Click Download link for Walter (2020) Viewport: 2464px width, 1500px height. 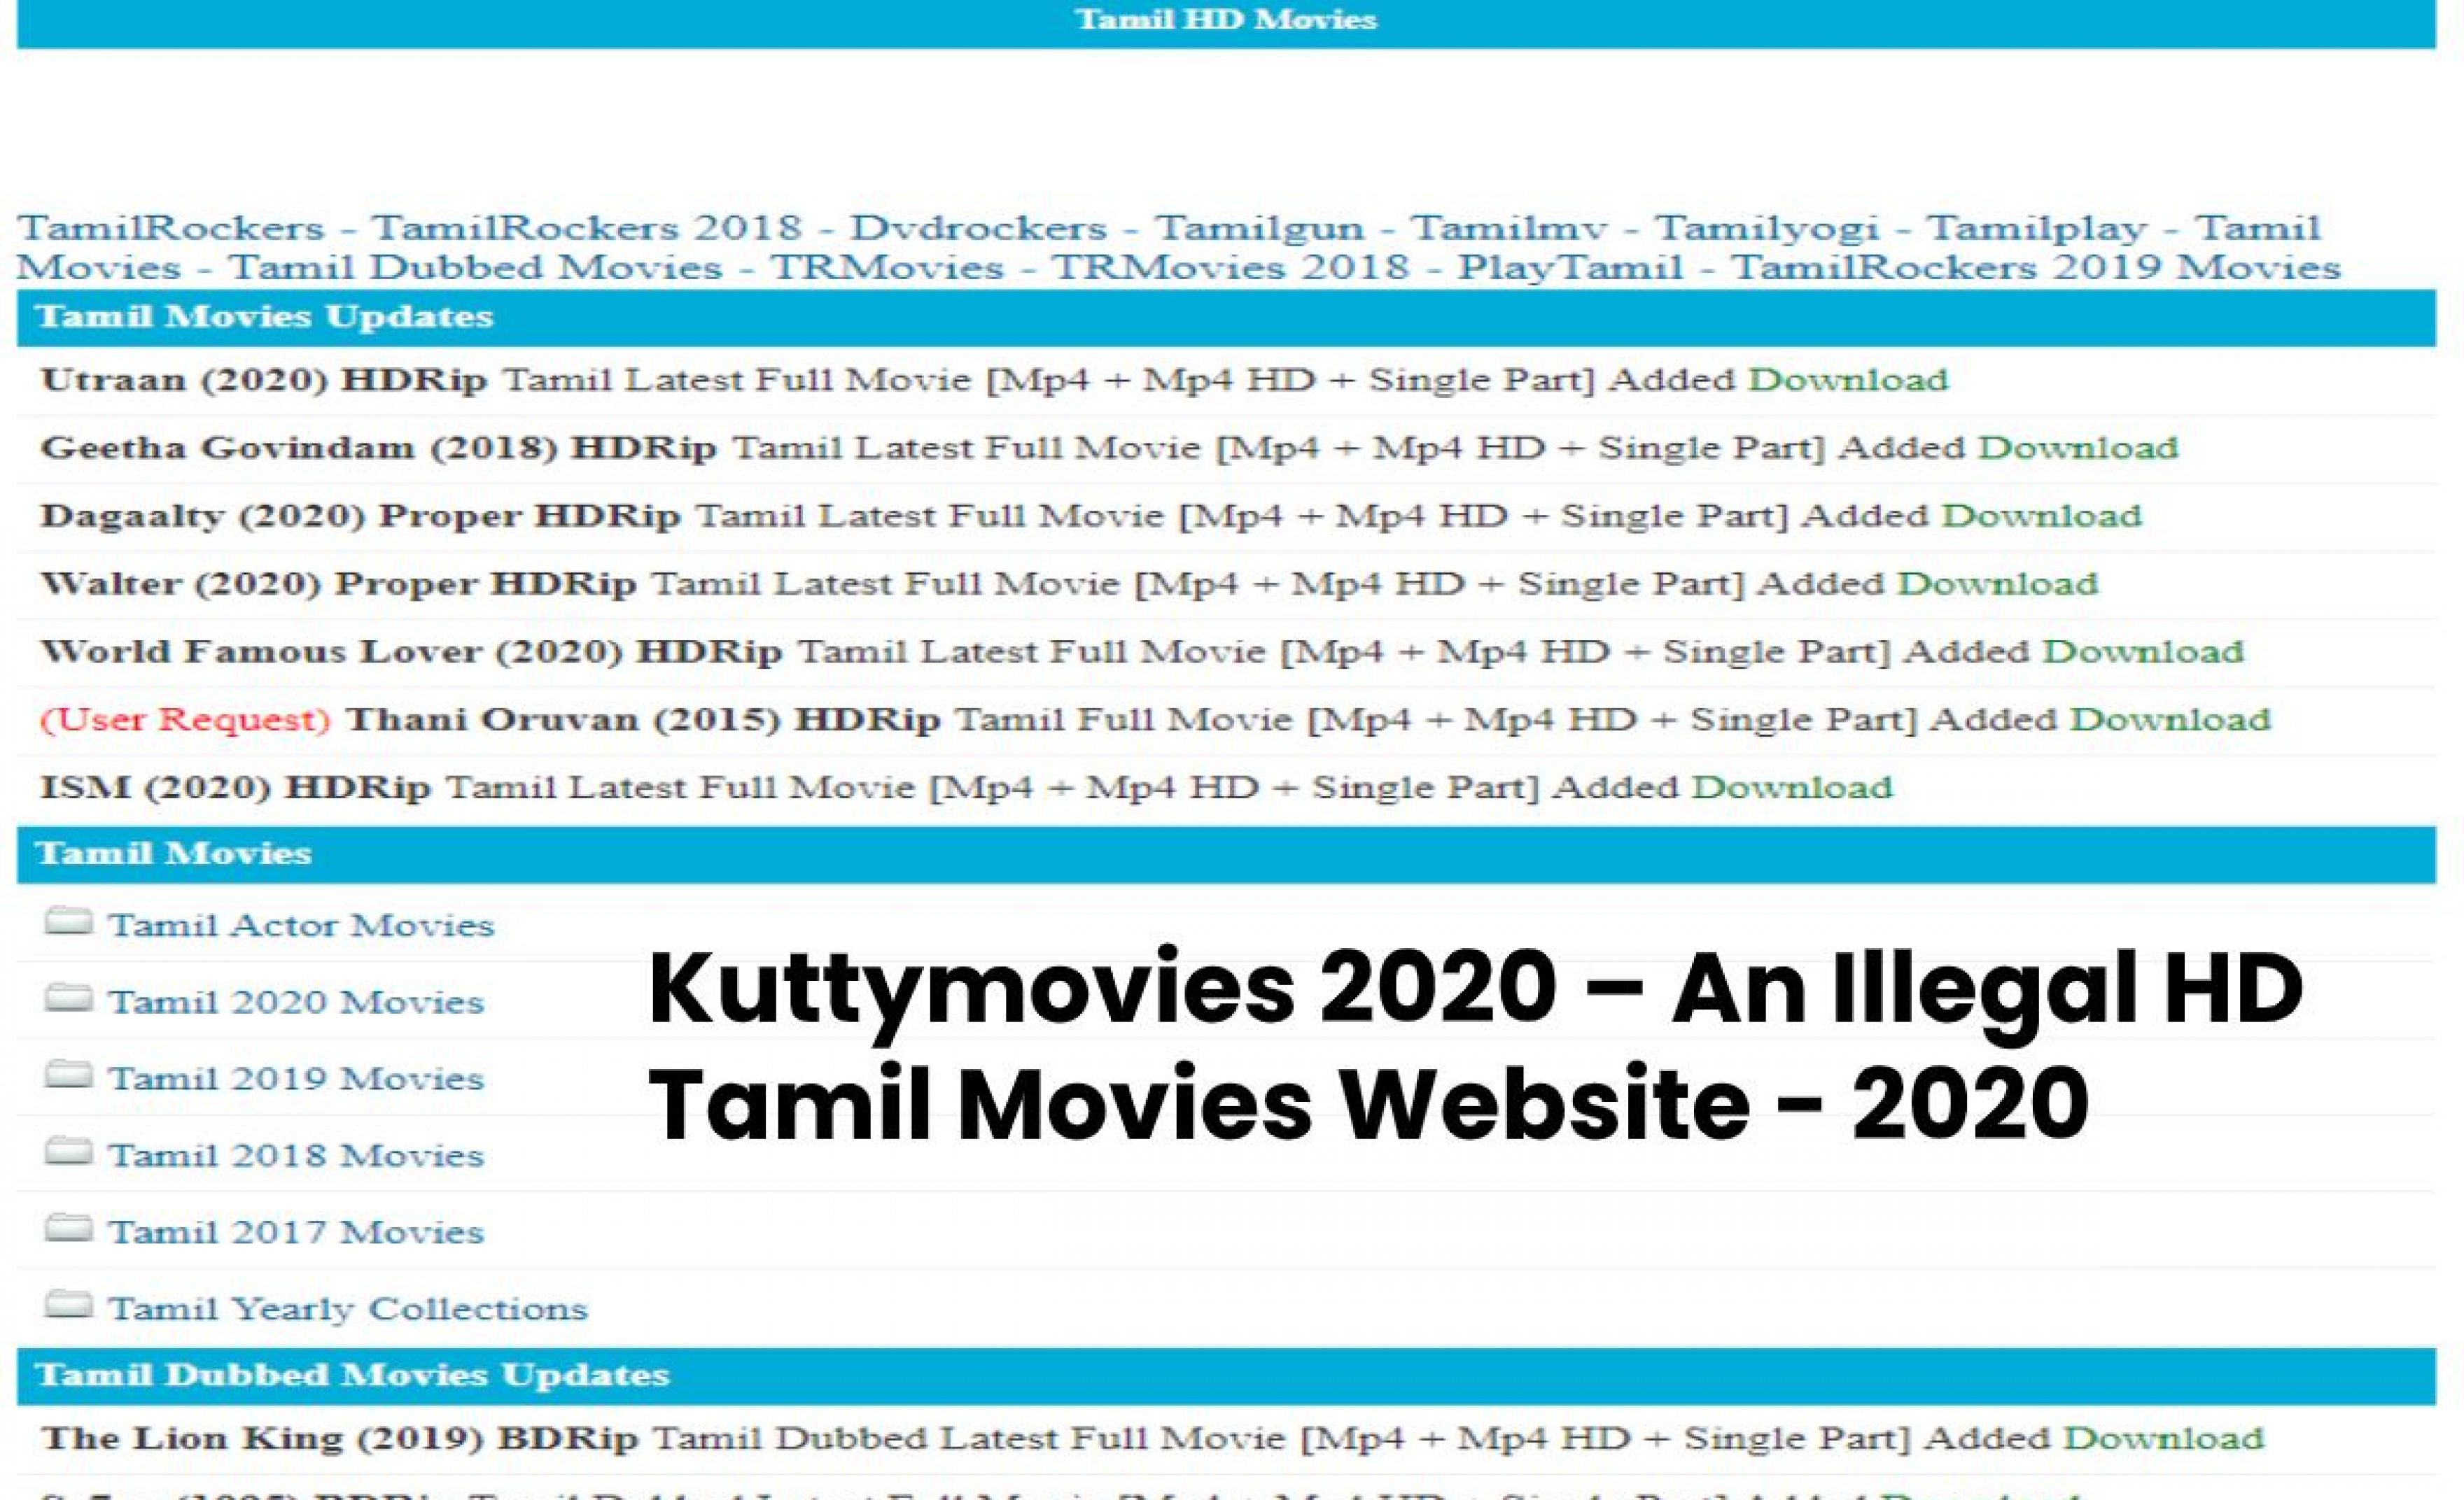(1997, 583)
